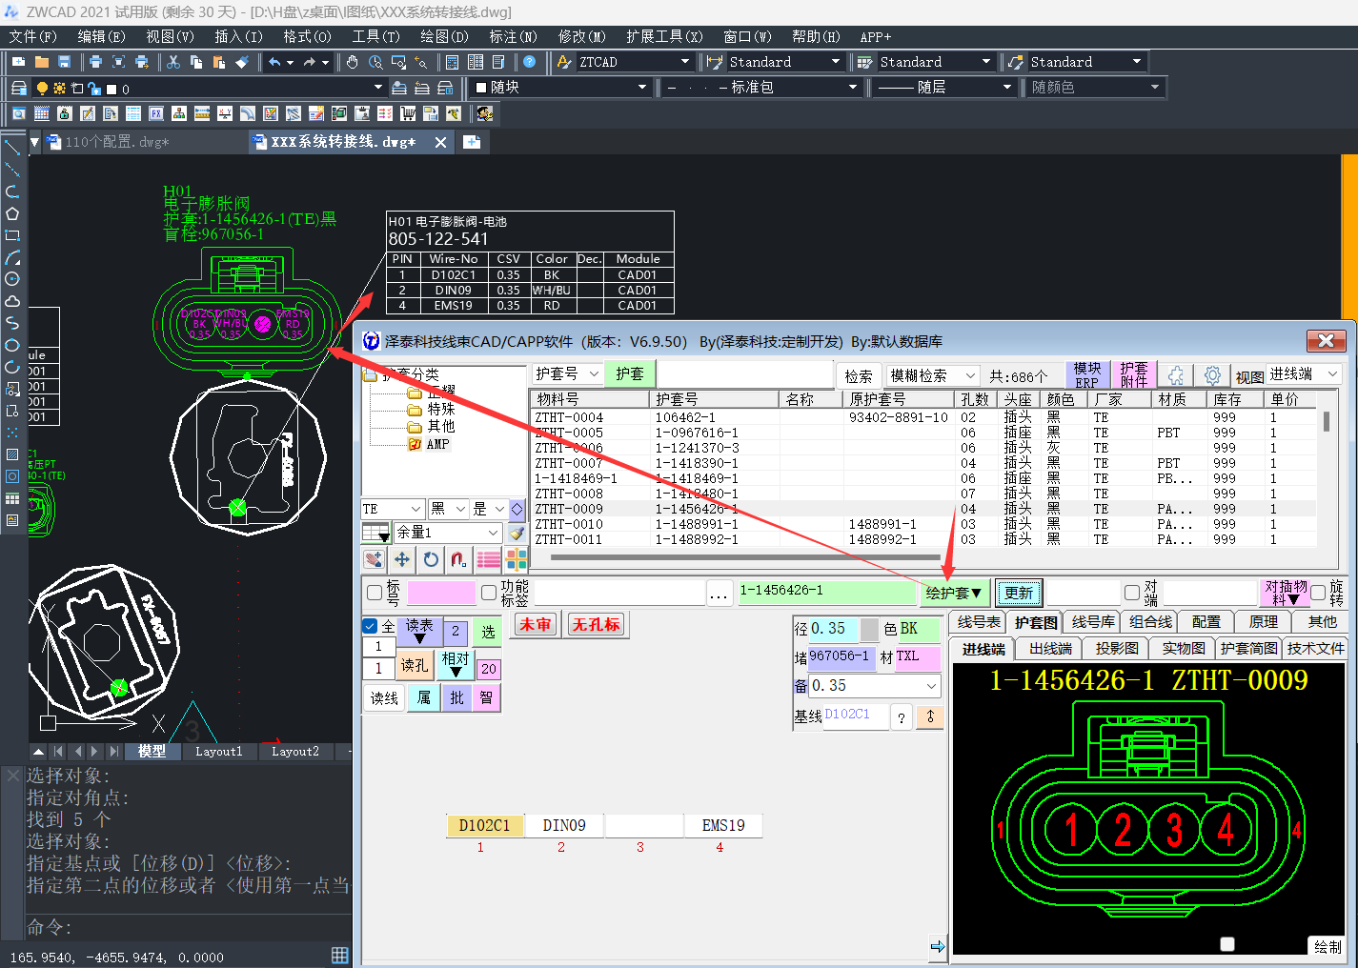Click the four-way move arrows icon
Image resolution: width=1358 pixels, height=968 pixels.
click(x=402, y=559)
